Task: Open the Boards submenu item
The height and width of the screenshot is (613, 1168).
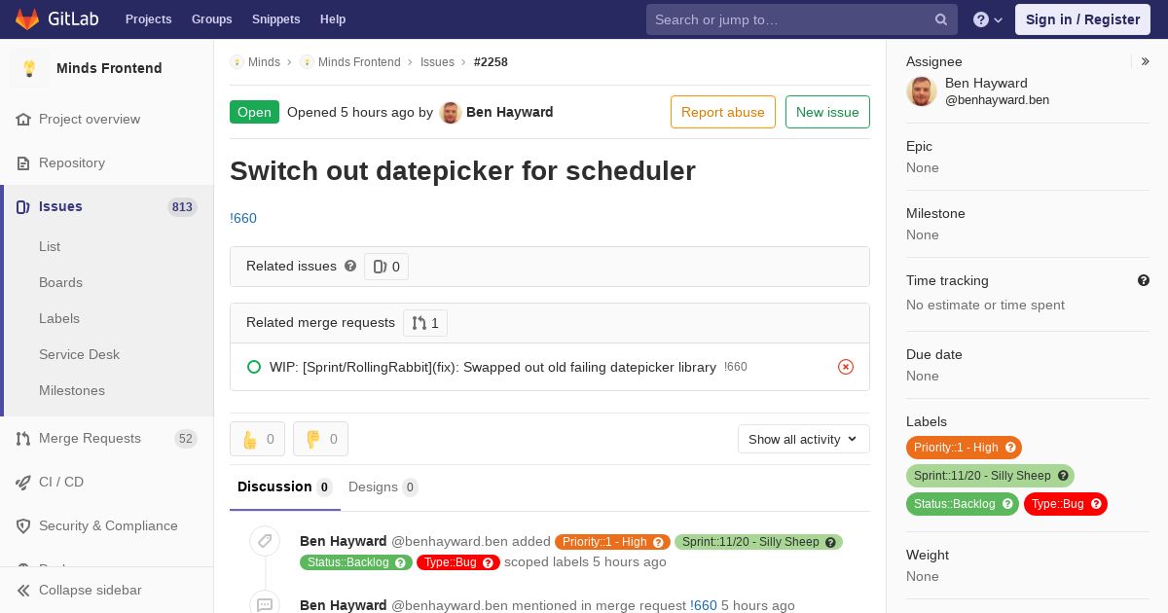Action: coord(60,283)
